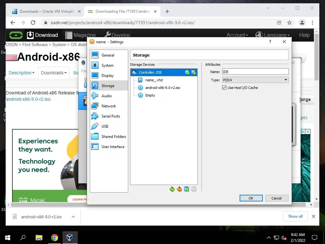Open the Settings dialog help question mark
The height and width of the screenshot is (244, 325).
point(270,42)
